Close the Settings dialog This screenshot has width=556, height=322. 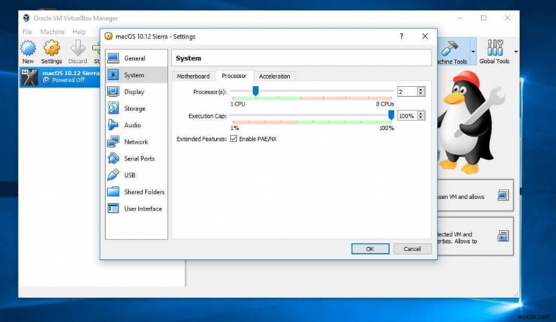pyautogui.click(x=425, y=36)
